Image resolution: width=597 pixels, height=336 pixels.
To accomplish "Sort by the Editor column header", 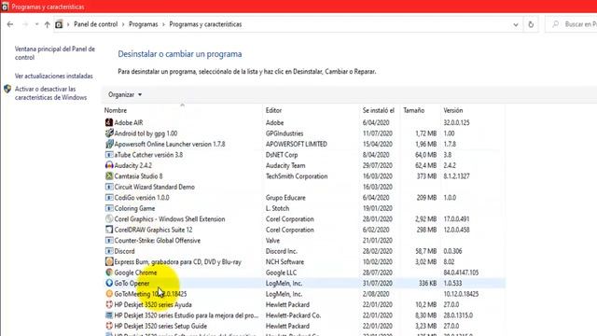I will click(x=273, y=110).
